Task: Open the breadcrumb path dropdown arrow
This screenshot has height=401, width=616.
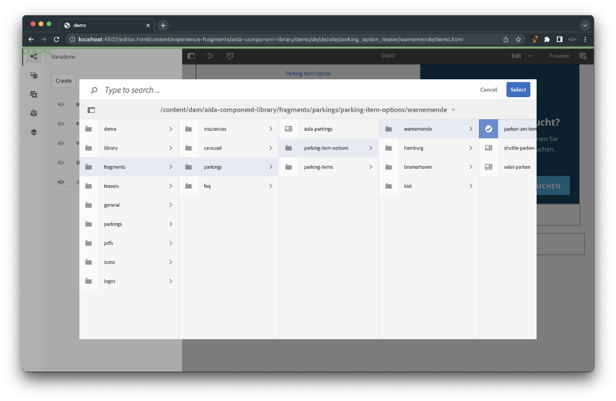Action: pos(453,110)
